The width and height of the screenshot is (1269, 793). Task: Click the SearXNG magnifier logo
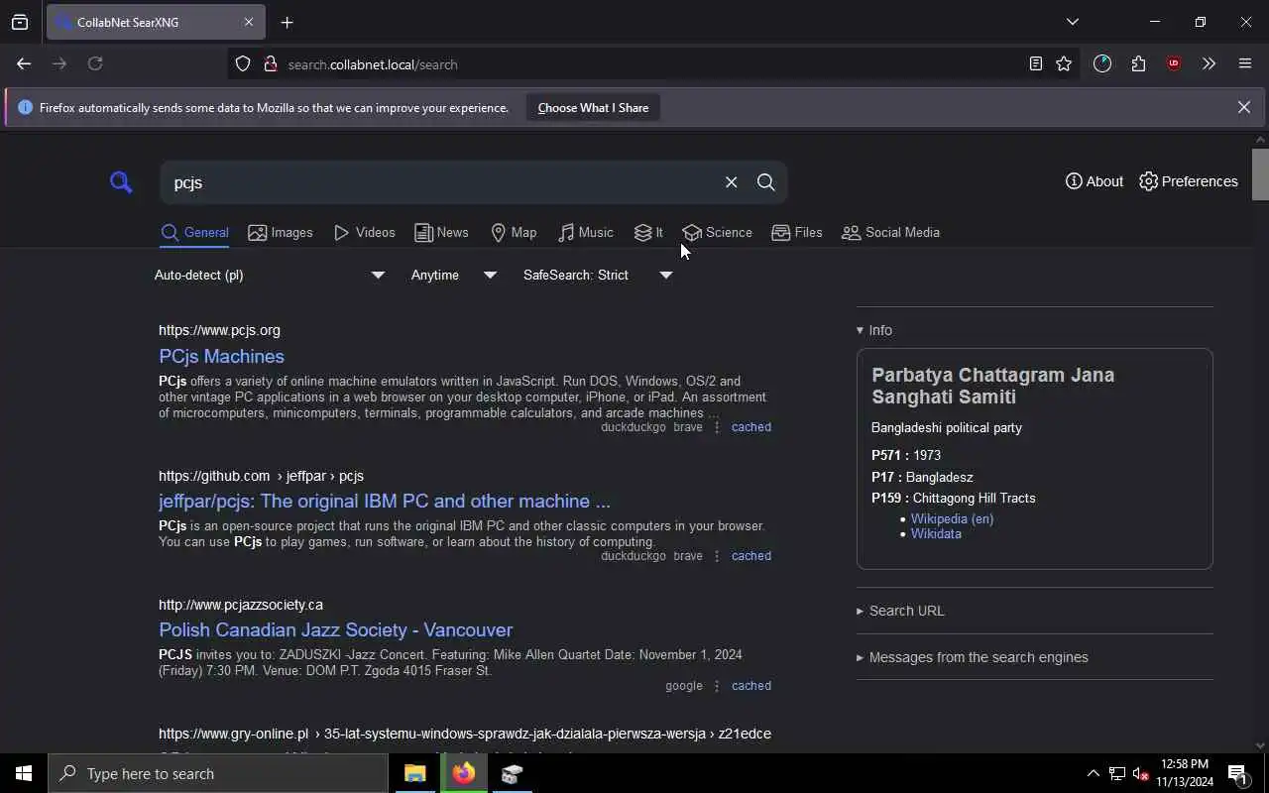121,182
